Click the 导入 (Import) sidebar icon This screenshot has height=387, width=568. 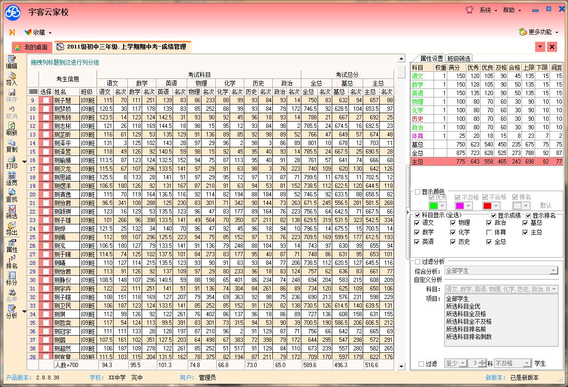pos(11,79)
